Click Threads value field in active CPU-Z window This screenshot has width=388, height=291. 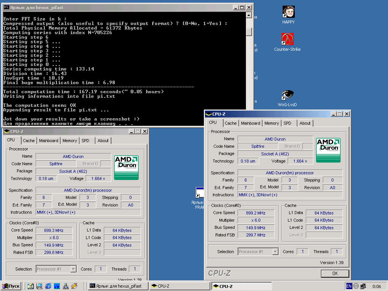click(336, 252)
